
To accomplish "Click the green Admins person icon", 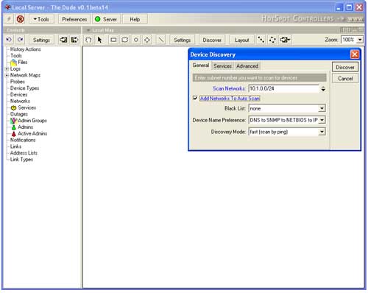I will pos(14,127).
